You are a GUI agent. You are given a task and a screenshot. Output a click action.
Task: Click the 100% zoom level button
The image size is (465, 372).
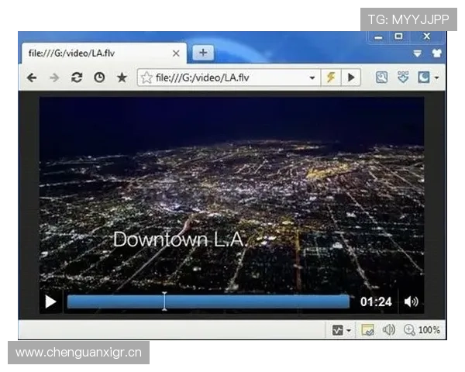tap(422, 330)
